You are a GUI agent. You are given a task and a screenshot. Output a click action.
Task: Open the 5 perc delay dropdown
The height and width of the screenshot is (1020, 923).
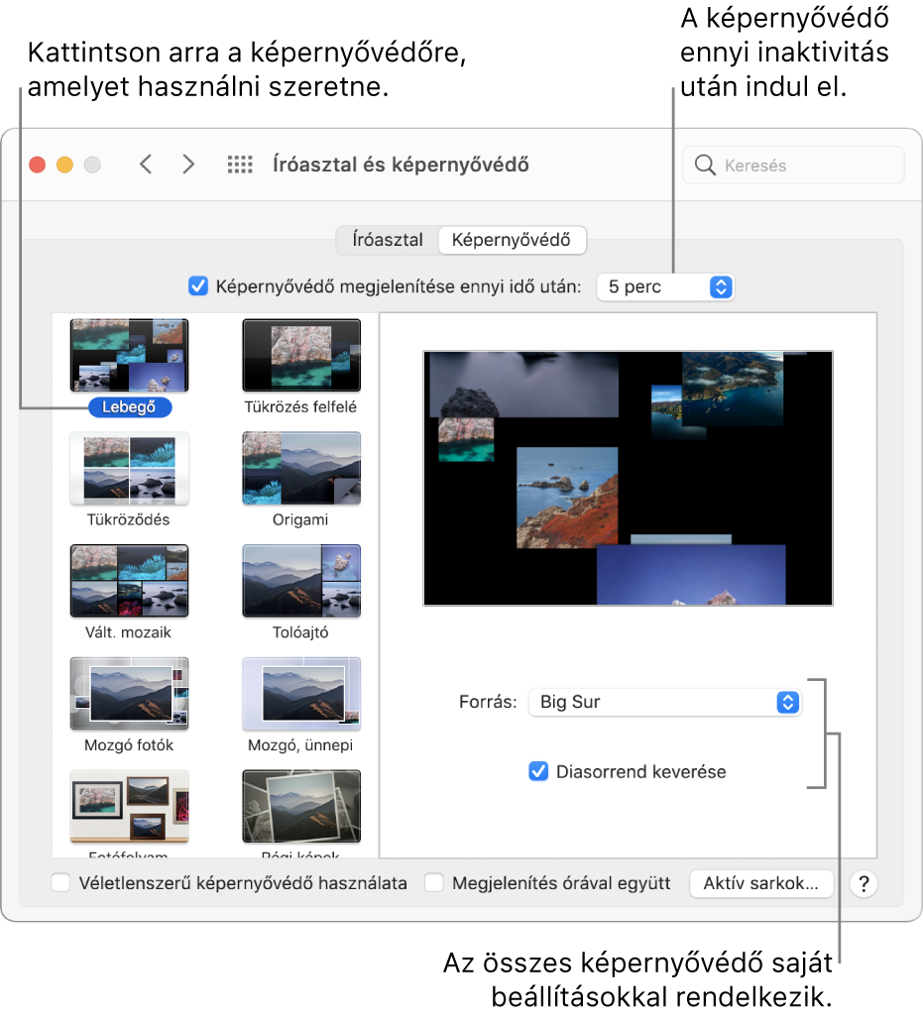coord(665,286)
